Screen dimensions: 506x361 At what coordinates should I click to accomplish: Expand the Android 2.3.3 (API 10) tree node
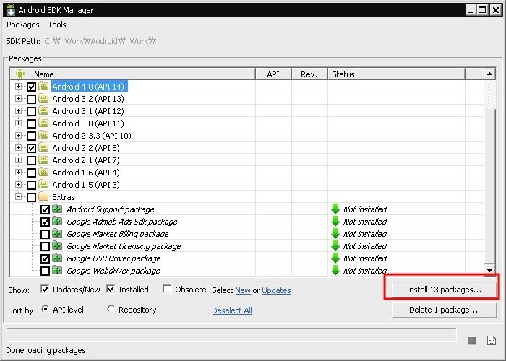tap(18, 135)
